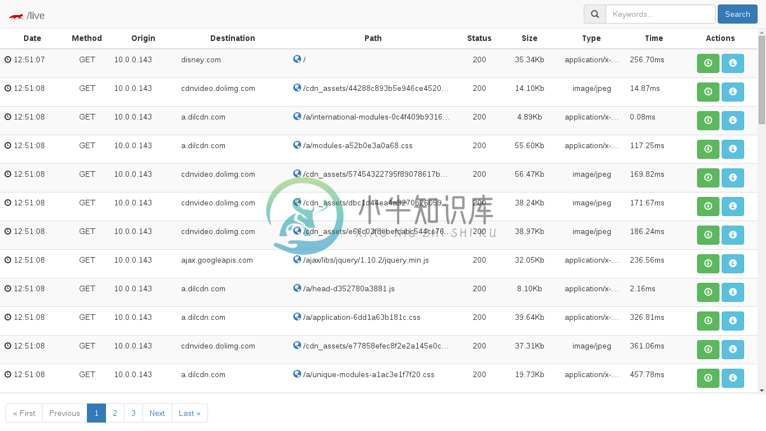Viewport: 766px width, 431px height.
Task: Download the 38.97Kb image/jpeg request
Action: pos(708,235)
